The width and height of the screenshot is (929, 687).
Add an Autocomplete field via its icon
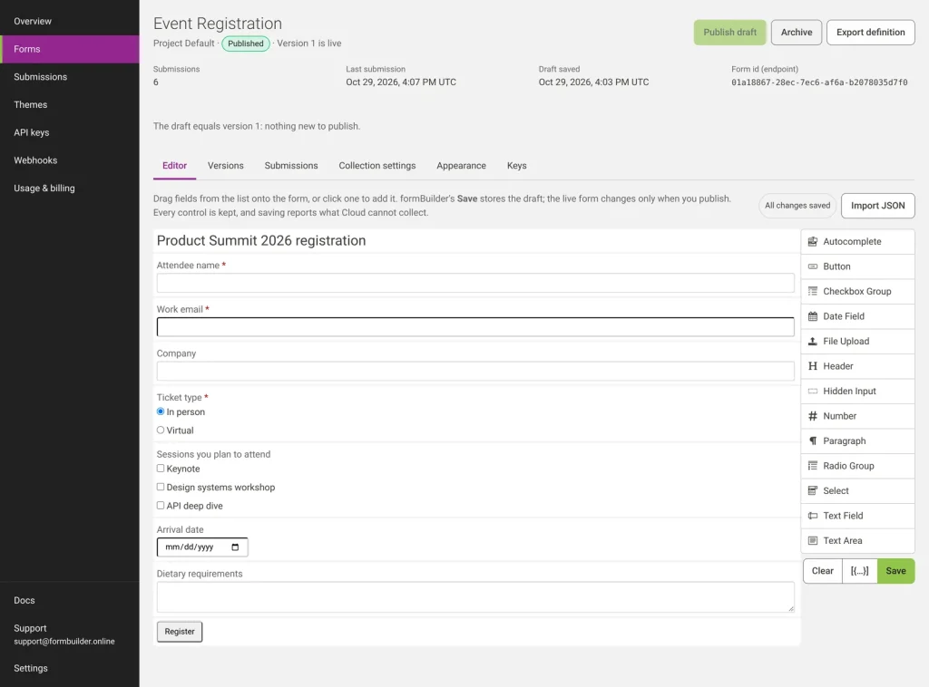click(812, 241)
